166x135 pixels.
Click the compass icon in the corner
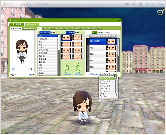[160, 13]
